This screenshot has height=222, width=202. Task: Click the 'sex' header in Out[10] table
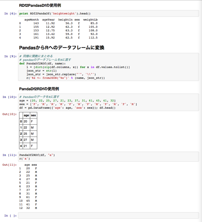pos(33,115)
